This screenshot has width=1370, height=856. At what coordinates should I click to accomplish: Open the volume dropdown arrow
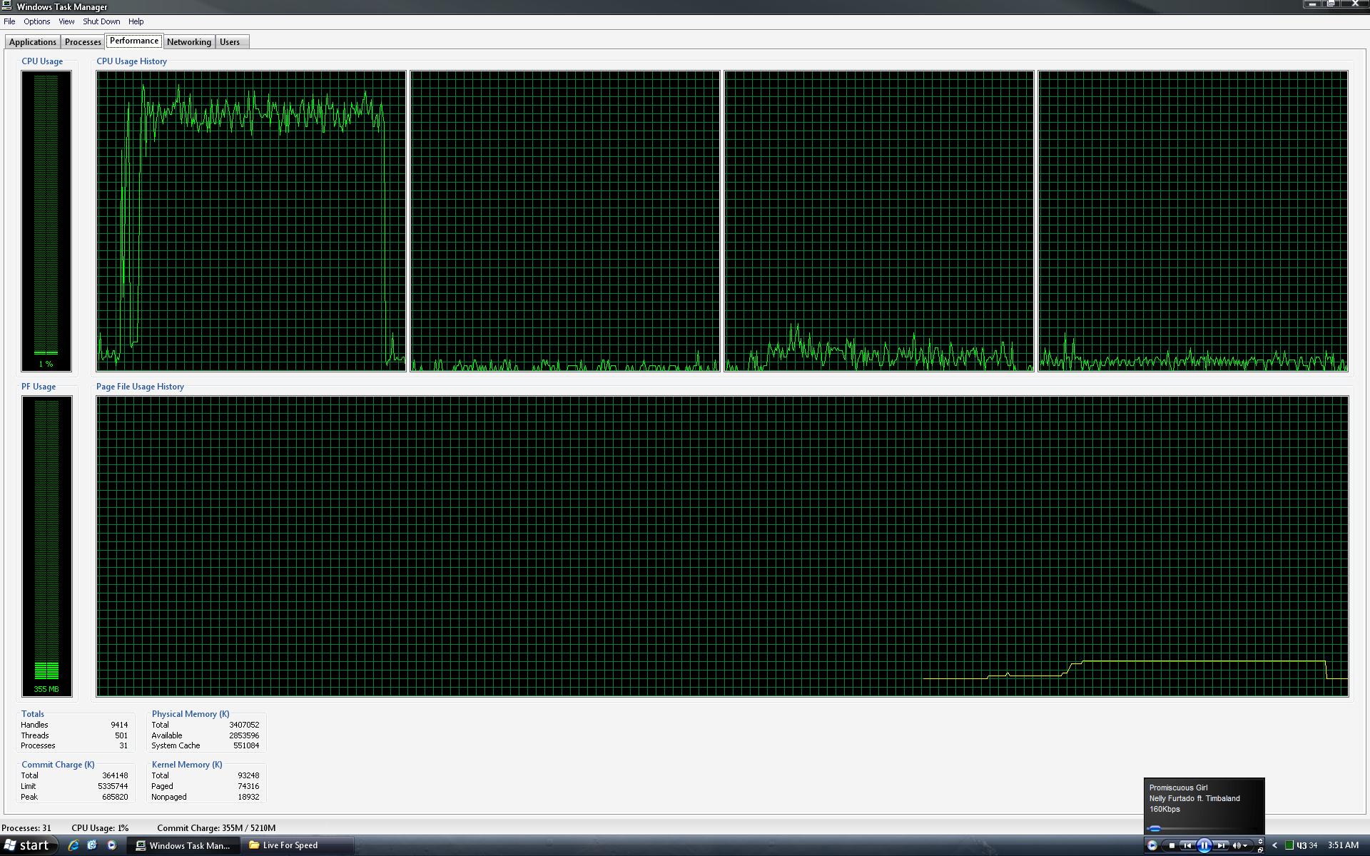[1246, 846]
